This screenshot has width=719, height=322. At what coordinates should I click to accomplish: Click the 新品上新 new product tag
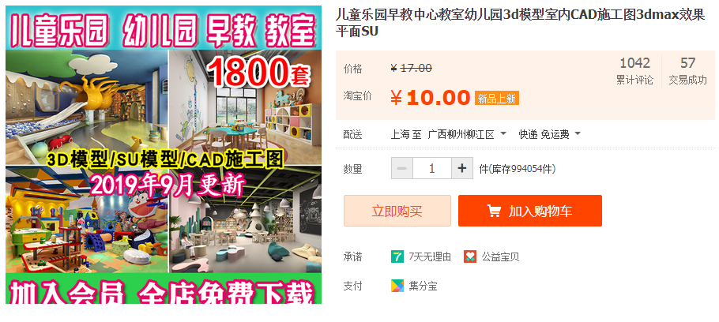click(497, 98)
